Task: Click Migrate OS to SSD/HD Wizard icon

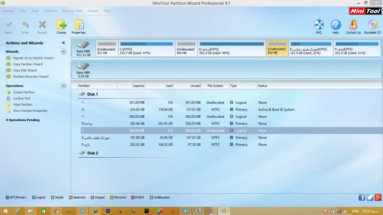Action: pyautogui.click(x=9, y=58)
